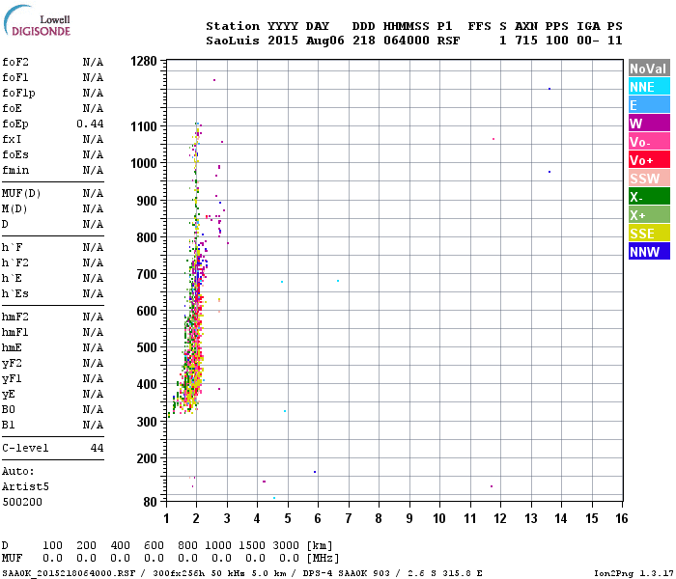The height and width of the screenshot is (579, 676).
Task: Click the 16 MHz frequency axis label
Action: [622, 518]
